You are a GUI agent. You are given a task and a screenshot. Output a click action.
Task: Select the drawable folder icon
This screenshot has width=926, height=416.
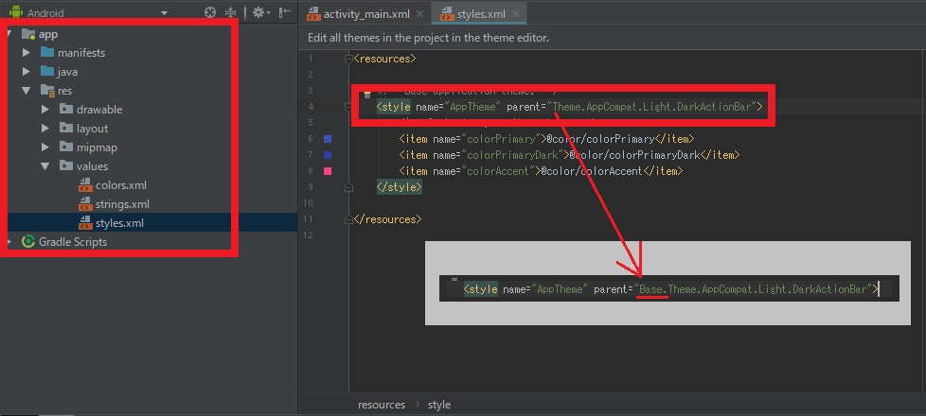tap(66, 109)
